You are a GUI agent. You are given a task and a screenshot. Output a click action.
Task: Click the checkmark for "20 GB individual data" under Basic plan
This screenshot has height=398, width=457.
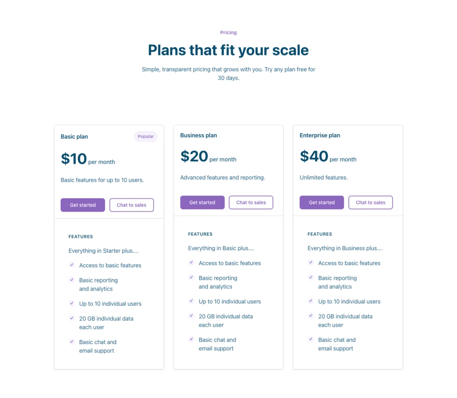point(72,319)
